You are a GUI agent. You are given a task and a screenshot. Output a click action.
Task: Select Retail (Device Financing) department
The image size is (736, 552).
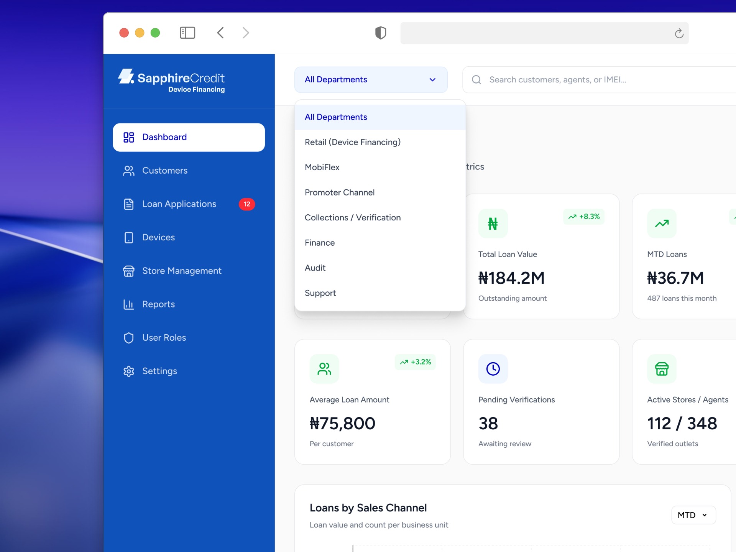click(353, 142)
